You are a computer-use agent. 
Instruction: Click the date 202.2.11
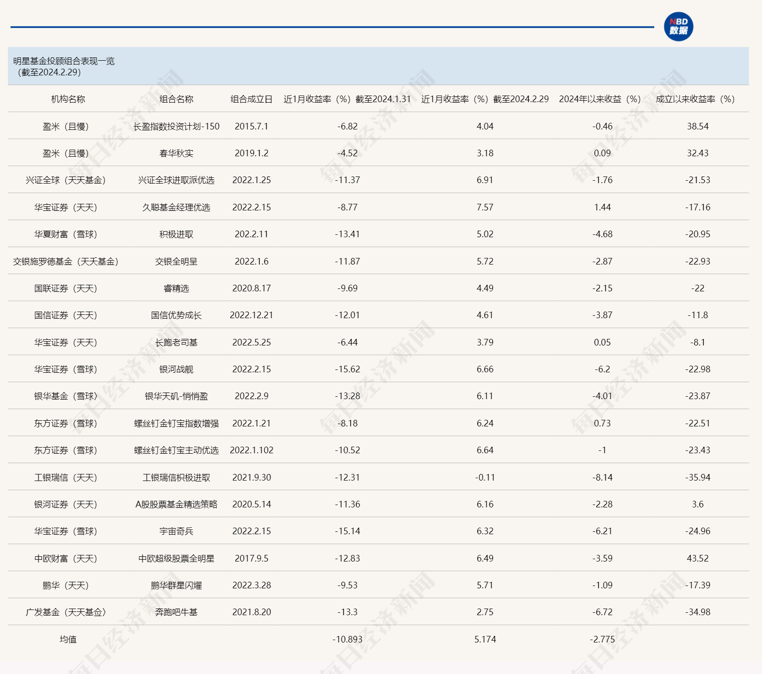click(x=252, y=234)
